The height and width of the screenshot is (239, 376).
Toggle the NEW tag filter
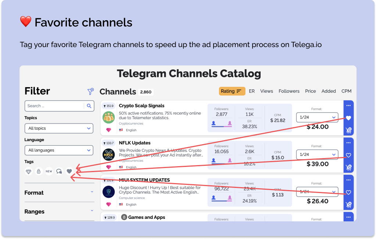pos(49,171)
